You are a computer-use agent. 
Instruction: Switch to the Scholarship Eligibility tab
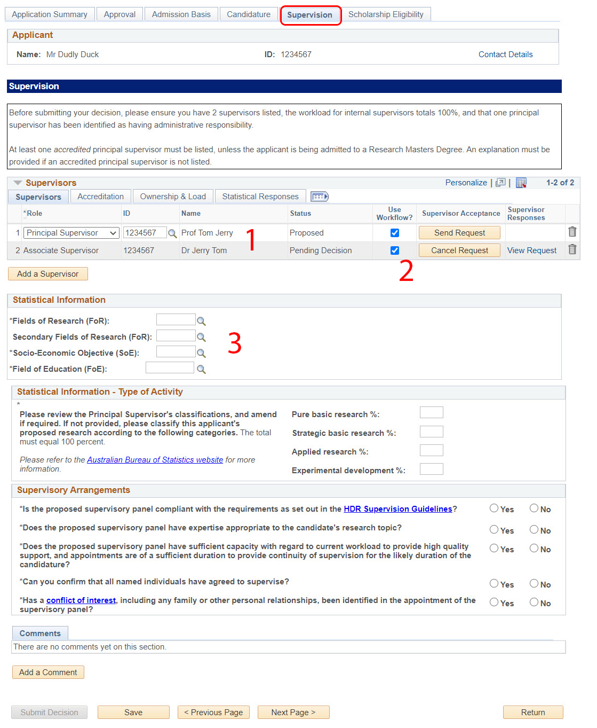tap(386, 14)
